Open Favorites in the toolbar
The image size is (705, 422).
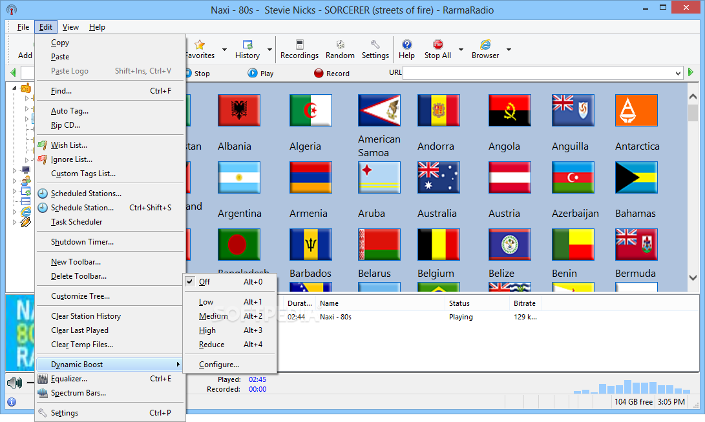(x=200, y=50)
